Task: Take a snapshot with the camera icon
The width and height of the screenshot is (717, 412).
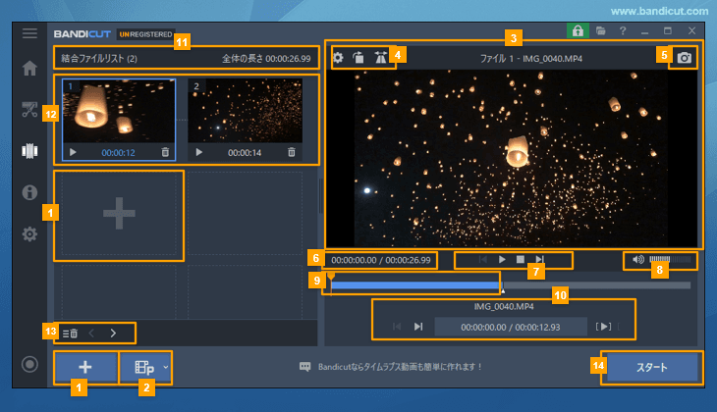Action: click(684, 58)
